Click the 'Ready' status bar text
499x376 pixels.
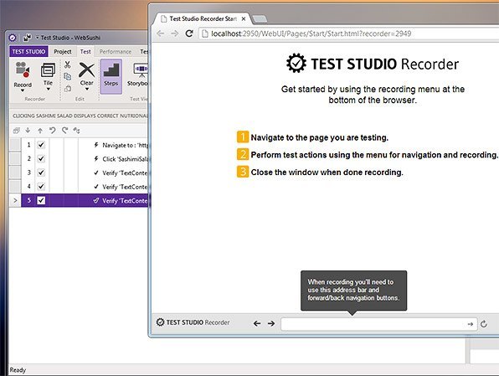tap(18, 370)
